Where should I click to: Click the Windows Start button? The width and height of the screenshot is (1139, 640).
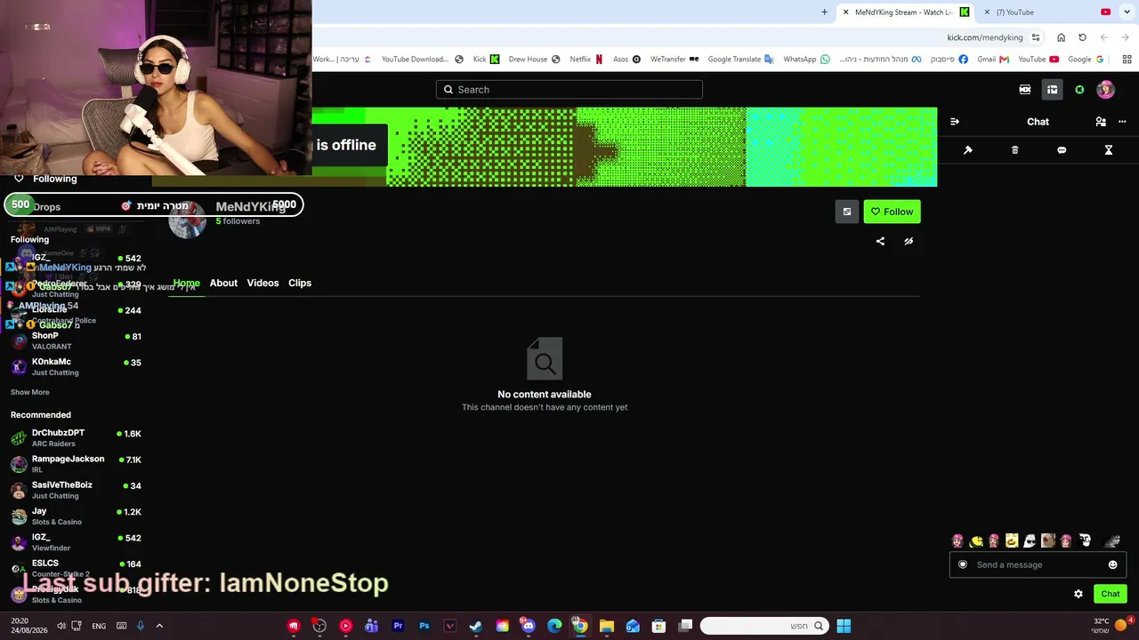click(844, 626)
